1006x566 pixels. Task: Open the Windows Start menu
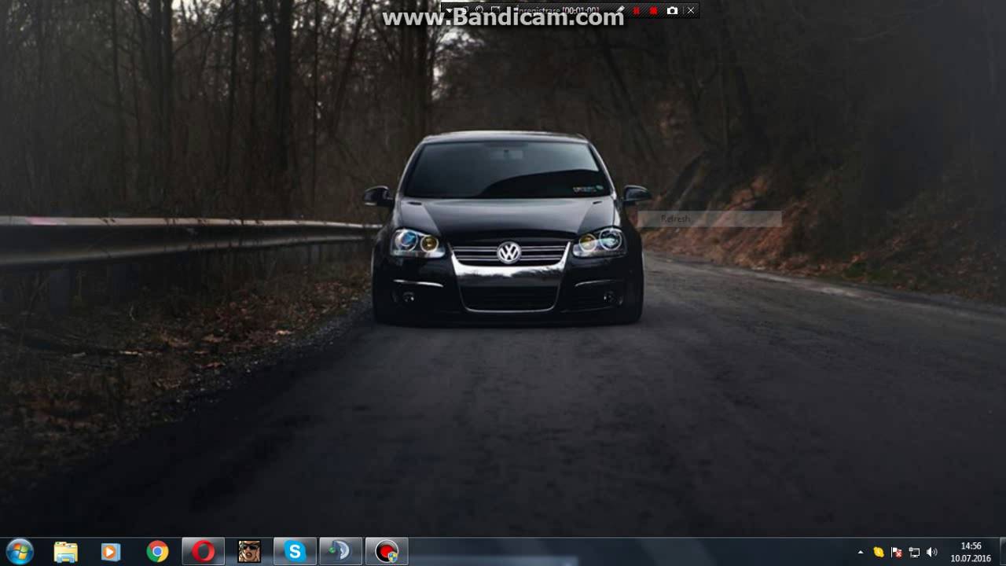[x=19, y=552]
